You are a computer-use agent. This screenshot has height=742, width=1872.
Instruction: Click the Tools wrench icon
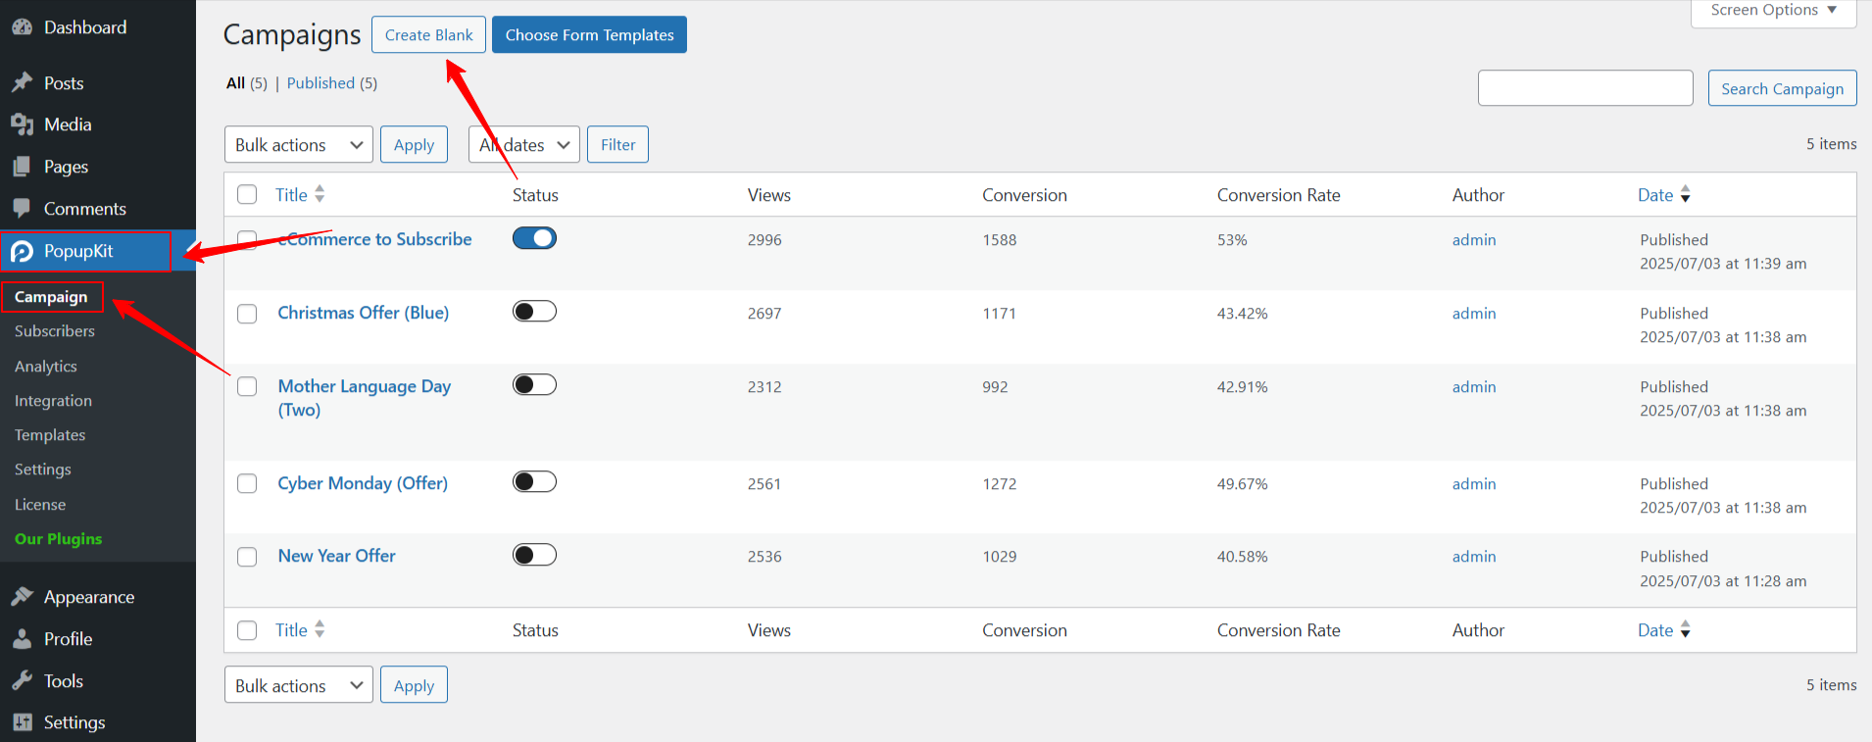[x=22, y=681]
